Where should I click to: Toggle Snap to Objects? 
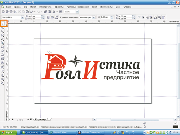pos(147,17)
